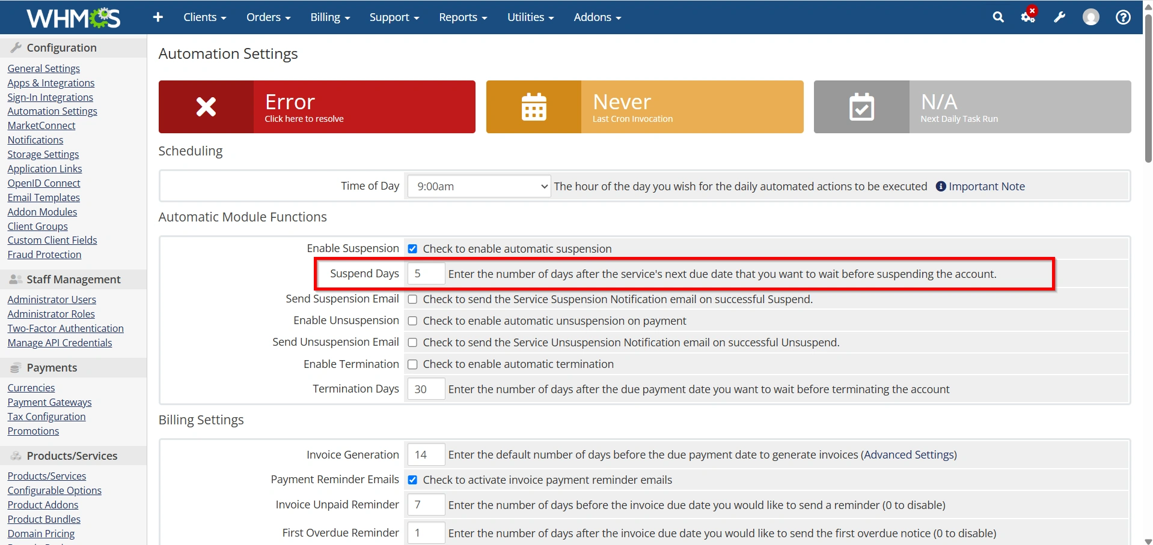Viewport: 1153px width, 545px height.
Task: Expand the Reports menu
Action: pos(463,17)
